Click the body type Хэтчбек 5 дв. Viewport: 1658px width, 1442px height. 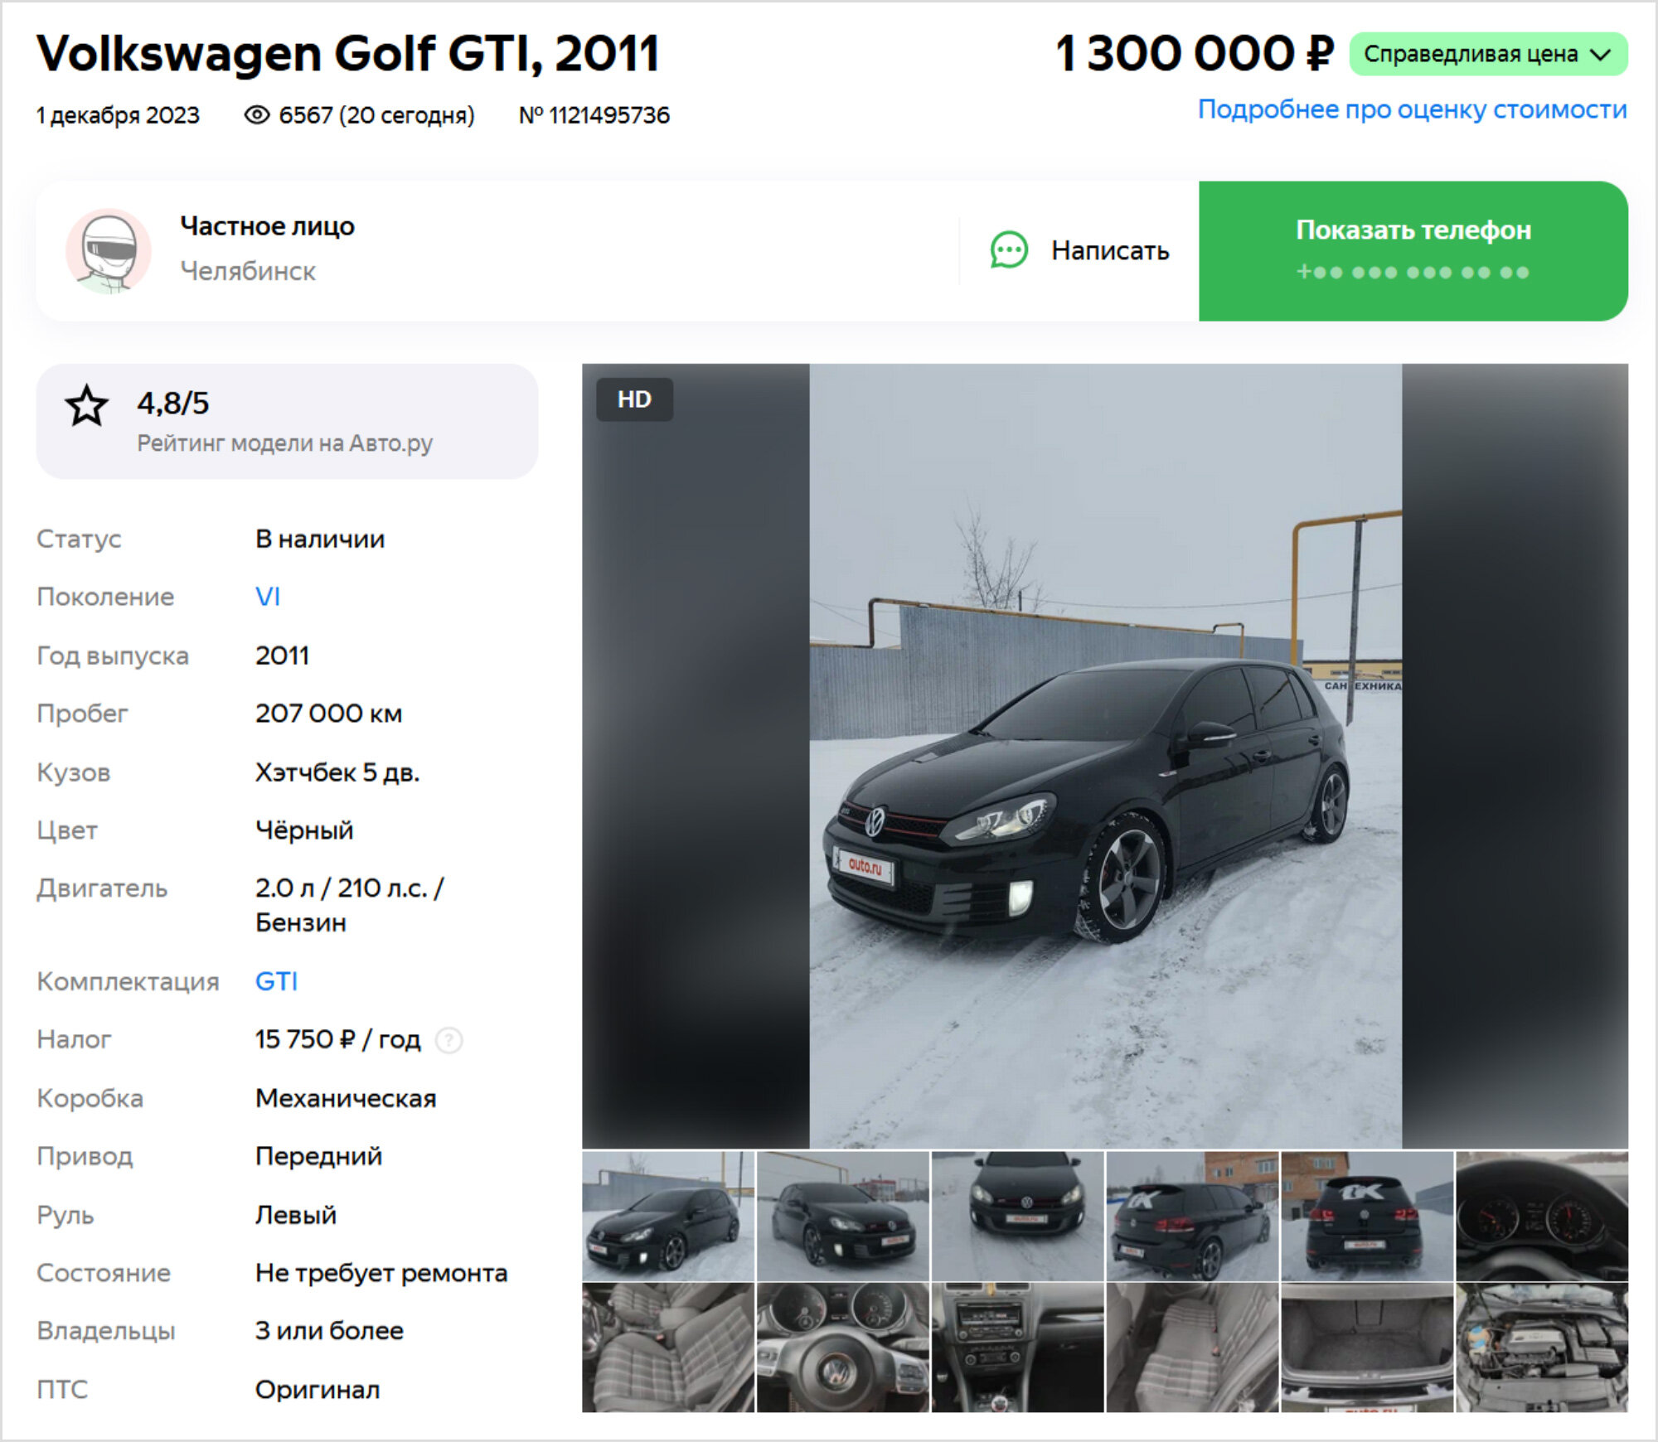point(337,772)
